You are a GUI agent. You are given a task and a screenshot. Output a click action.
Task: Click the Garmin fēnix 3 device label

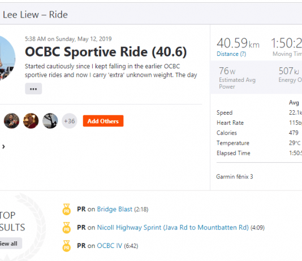click(234, 177)
